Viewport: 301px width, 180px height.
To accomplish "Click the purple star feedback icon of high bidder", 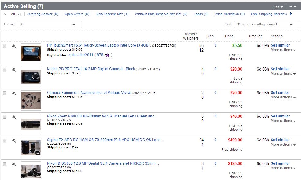I will click(107, 55).
